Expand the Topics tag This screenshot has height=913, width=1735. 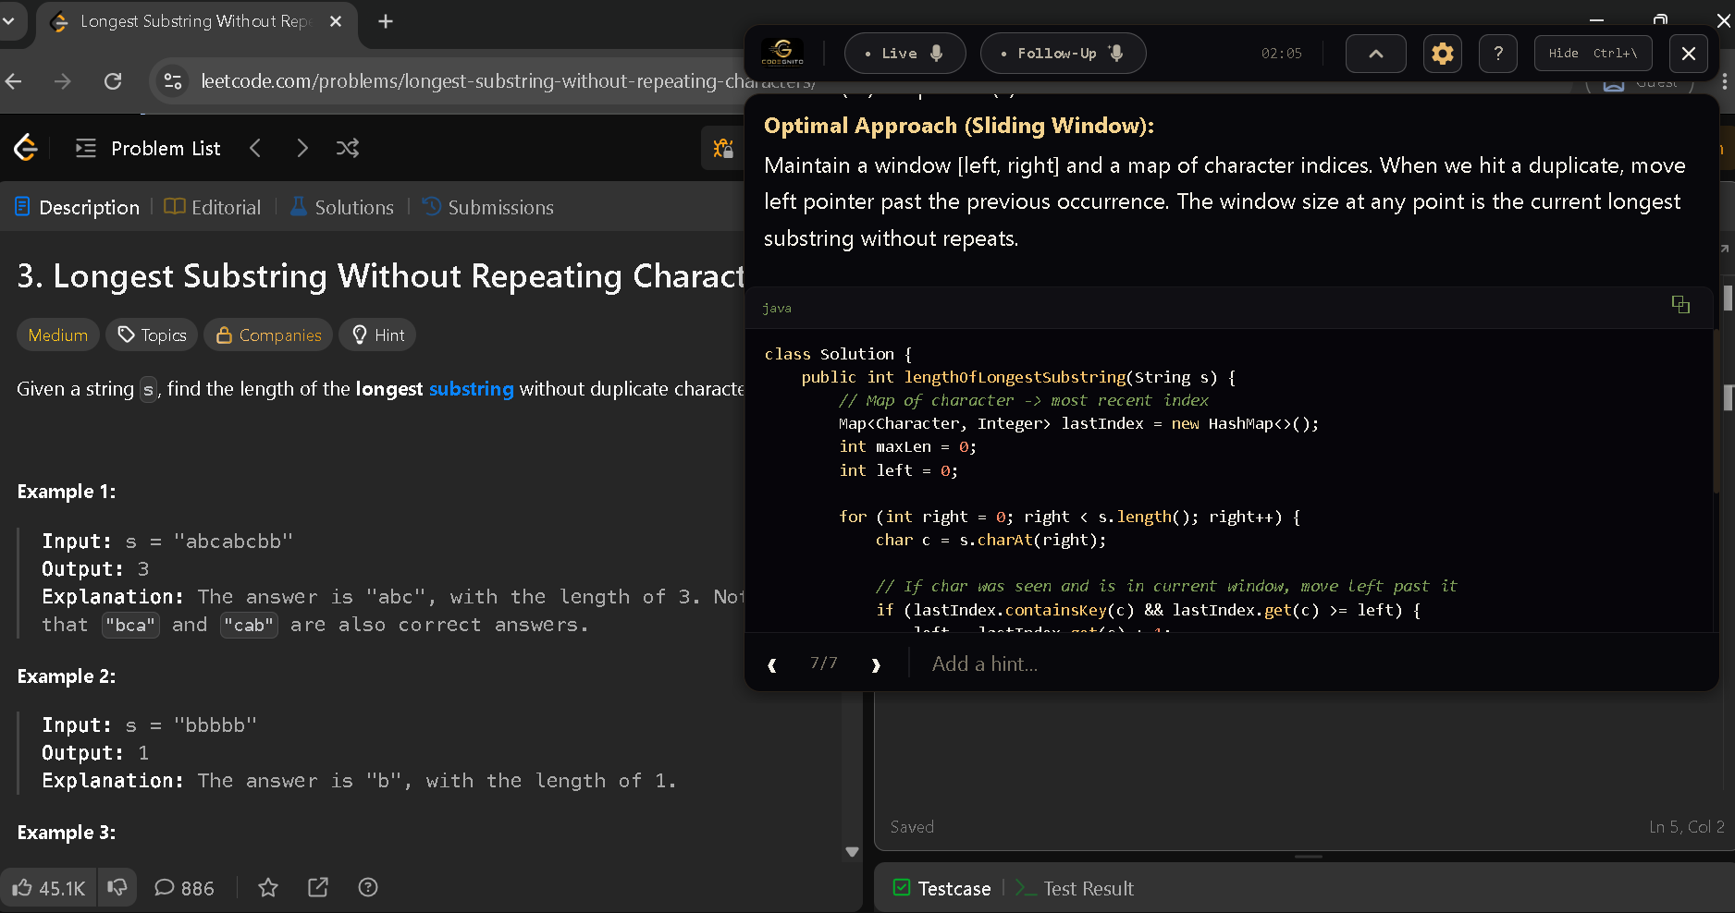[152, 335]
